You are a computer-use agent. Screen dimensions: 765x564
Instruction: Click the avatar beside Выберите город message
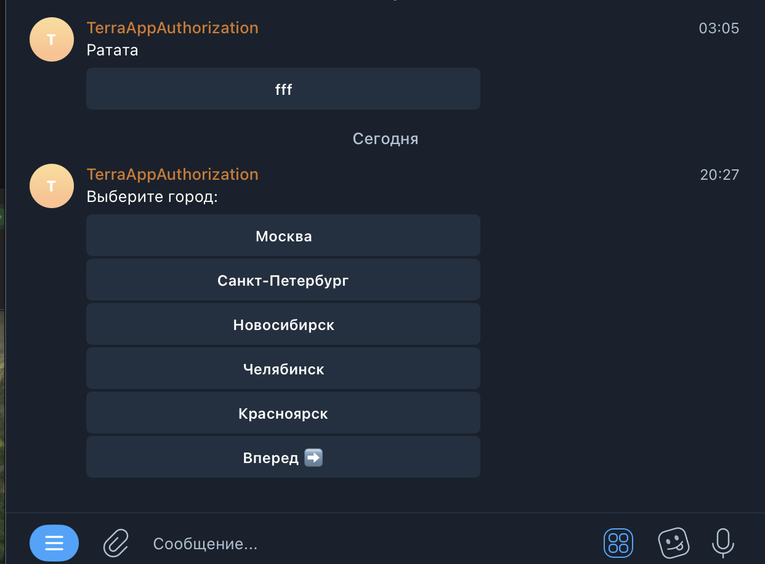point(52,186)
